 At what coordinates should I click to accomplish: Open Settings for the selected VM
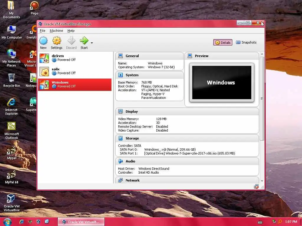(56, 43)
